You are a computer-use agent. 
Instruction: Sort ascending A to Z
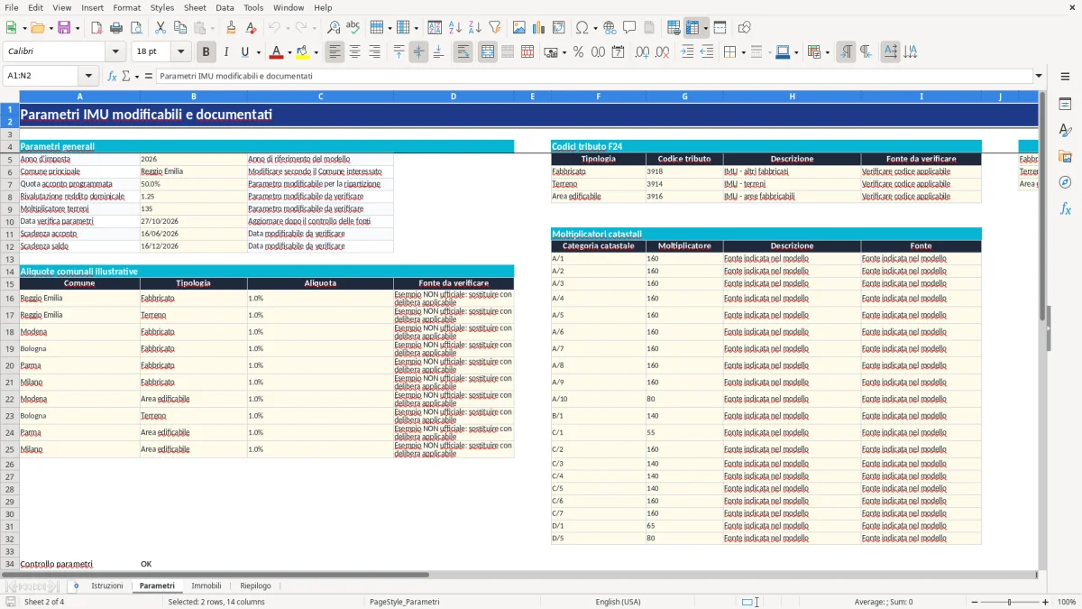click(454, 28)
